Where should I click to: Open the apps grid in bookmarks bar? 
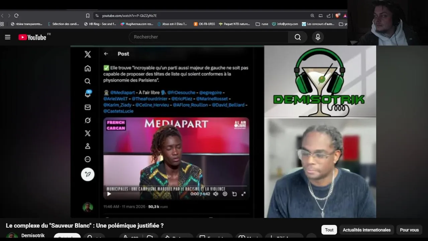point(2,24)
